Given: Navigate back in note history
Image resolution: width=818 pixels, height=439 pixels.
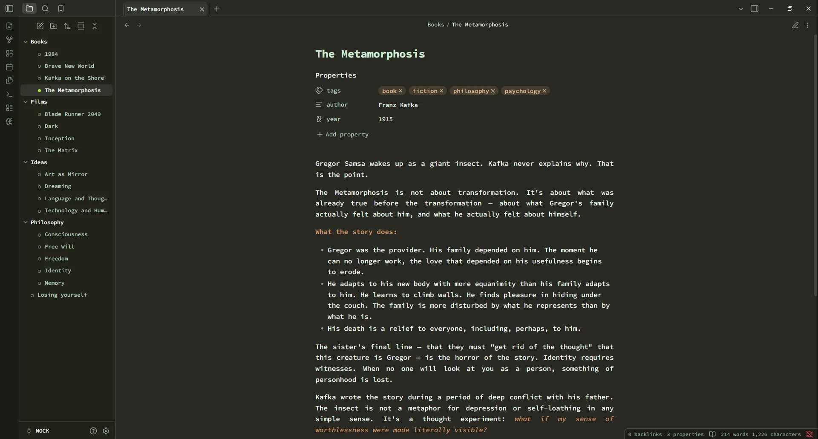Looking at the screenshot, I should [x=127, y=25].
